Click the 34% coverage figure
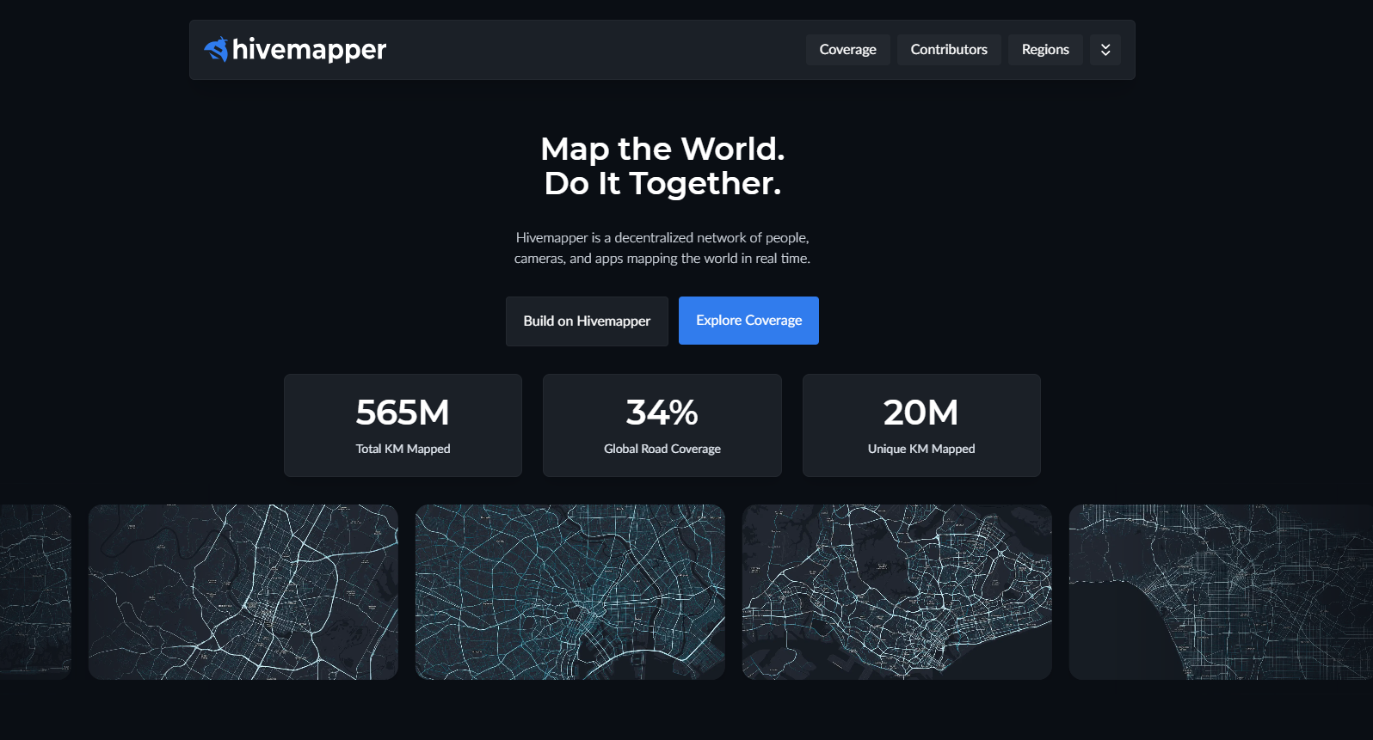Viewport: 1373px width, 740px height. click(x=662, y=413)
